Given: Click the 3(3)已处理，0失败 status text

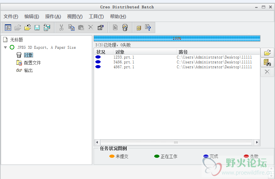Looking at the screenshot, I should 113,45.
